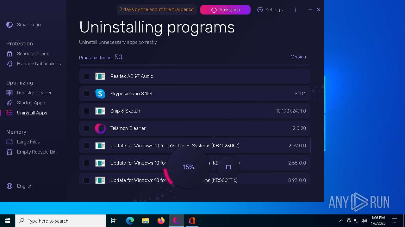Open the clock showing 1:06 PM

pos(378,221)
